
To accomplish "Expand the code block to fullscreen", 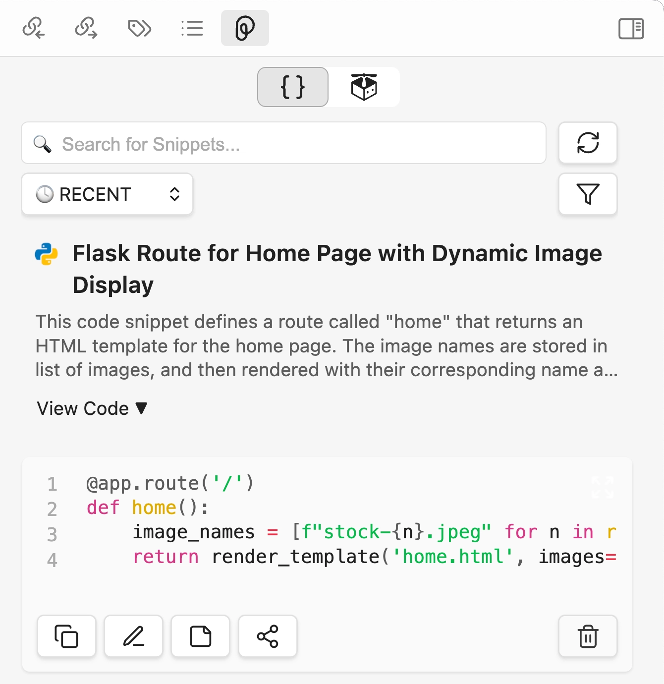I will point(603,488).
